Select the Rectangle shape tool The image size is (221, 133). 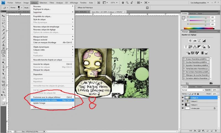pyautogui.click(x=3, y=77)
